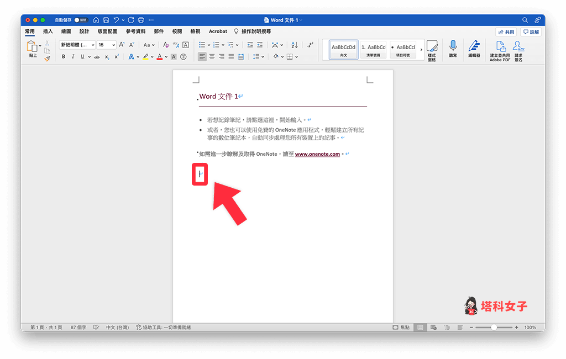Cut selection with the scissors icon
This screenshot has width=566, height=359.
point(47,43)
